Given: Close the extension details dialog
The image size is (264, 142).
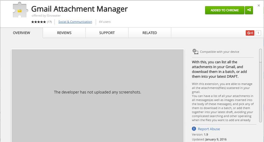Looking at the screenshot, I should click(x=259, y=6).
